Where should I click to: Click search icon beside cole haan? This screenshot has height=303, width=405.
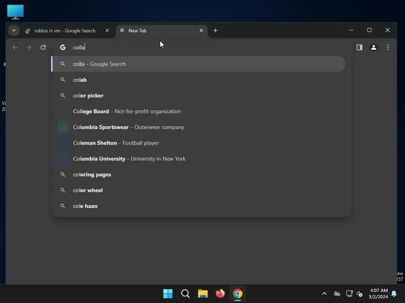[63, 206]
